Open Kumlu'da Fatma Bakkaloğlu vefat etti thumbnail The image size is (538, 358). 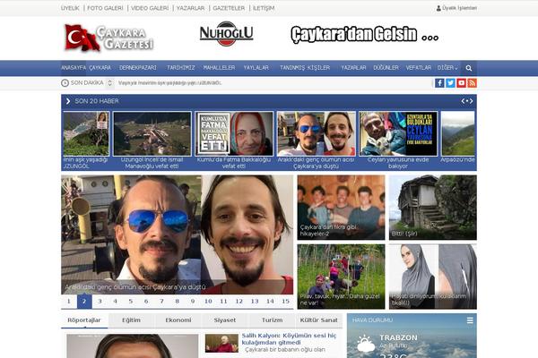pos(234,133)
